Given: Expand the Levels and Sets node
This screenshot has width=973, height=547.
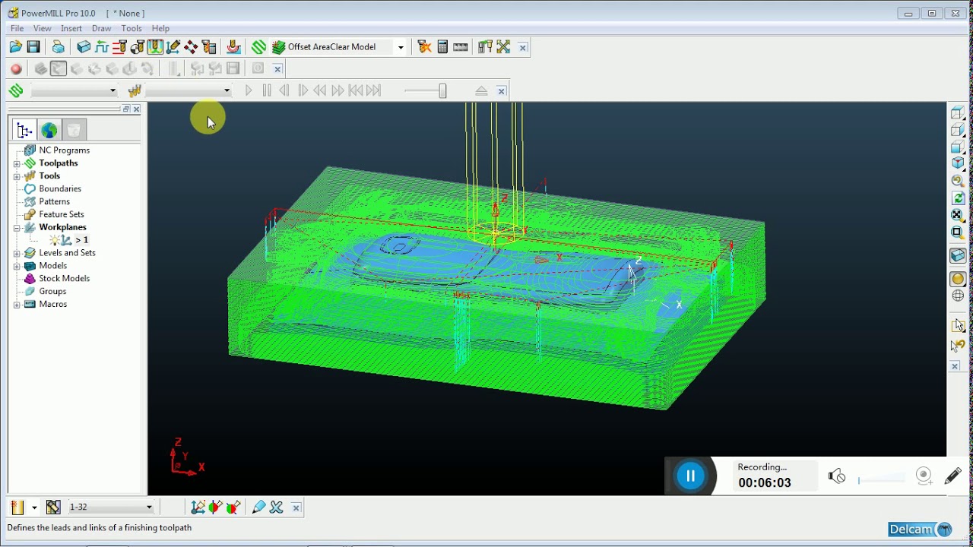Looking at the screenshot, I should tap(17, 253).
